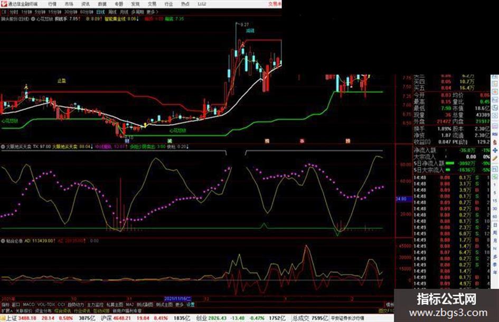499x322 pixels.
Task: Select the CCI indicator tab
Action: pos(61,305)
